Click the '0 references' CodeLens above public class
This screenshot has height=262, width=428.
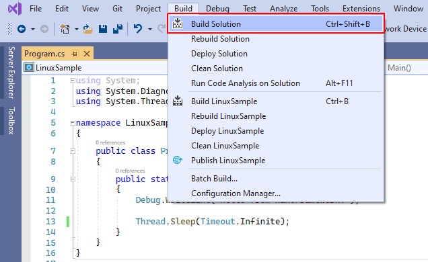click(x=110, y=142)
